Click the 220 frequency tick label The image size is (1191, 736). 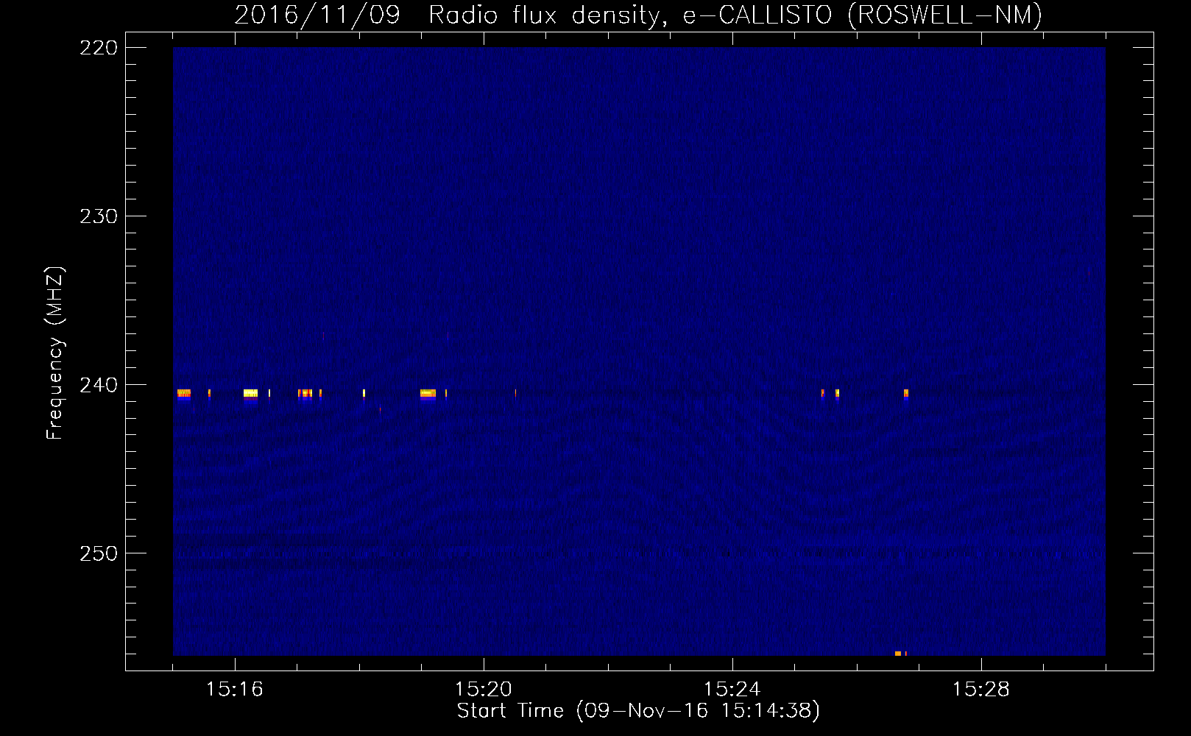(x=99, y=48)
